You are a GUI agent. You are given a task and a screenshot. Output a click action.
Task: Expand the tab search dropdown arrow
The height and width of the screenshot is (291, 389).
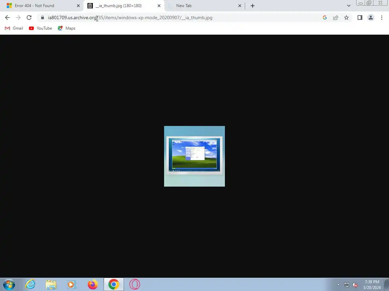[348, 6]
